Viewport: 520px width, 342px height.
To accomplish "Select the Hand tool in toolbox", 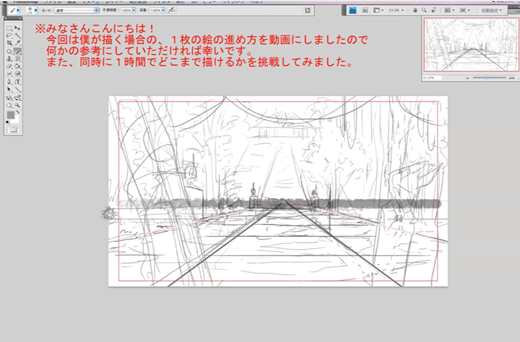I will coord(9,105).
